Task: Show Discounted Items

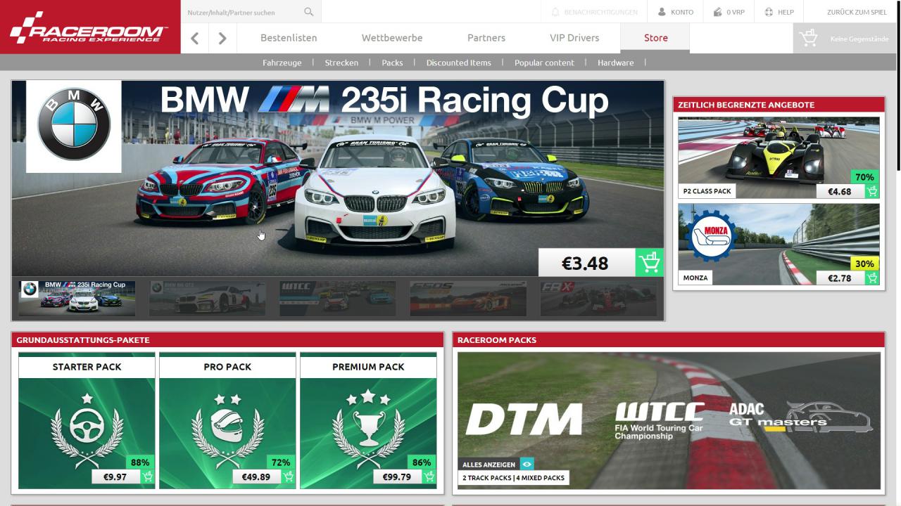Action: click(458, 63)
